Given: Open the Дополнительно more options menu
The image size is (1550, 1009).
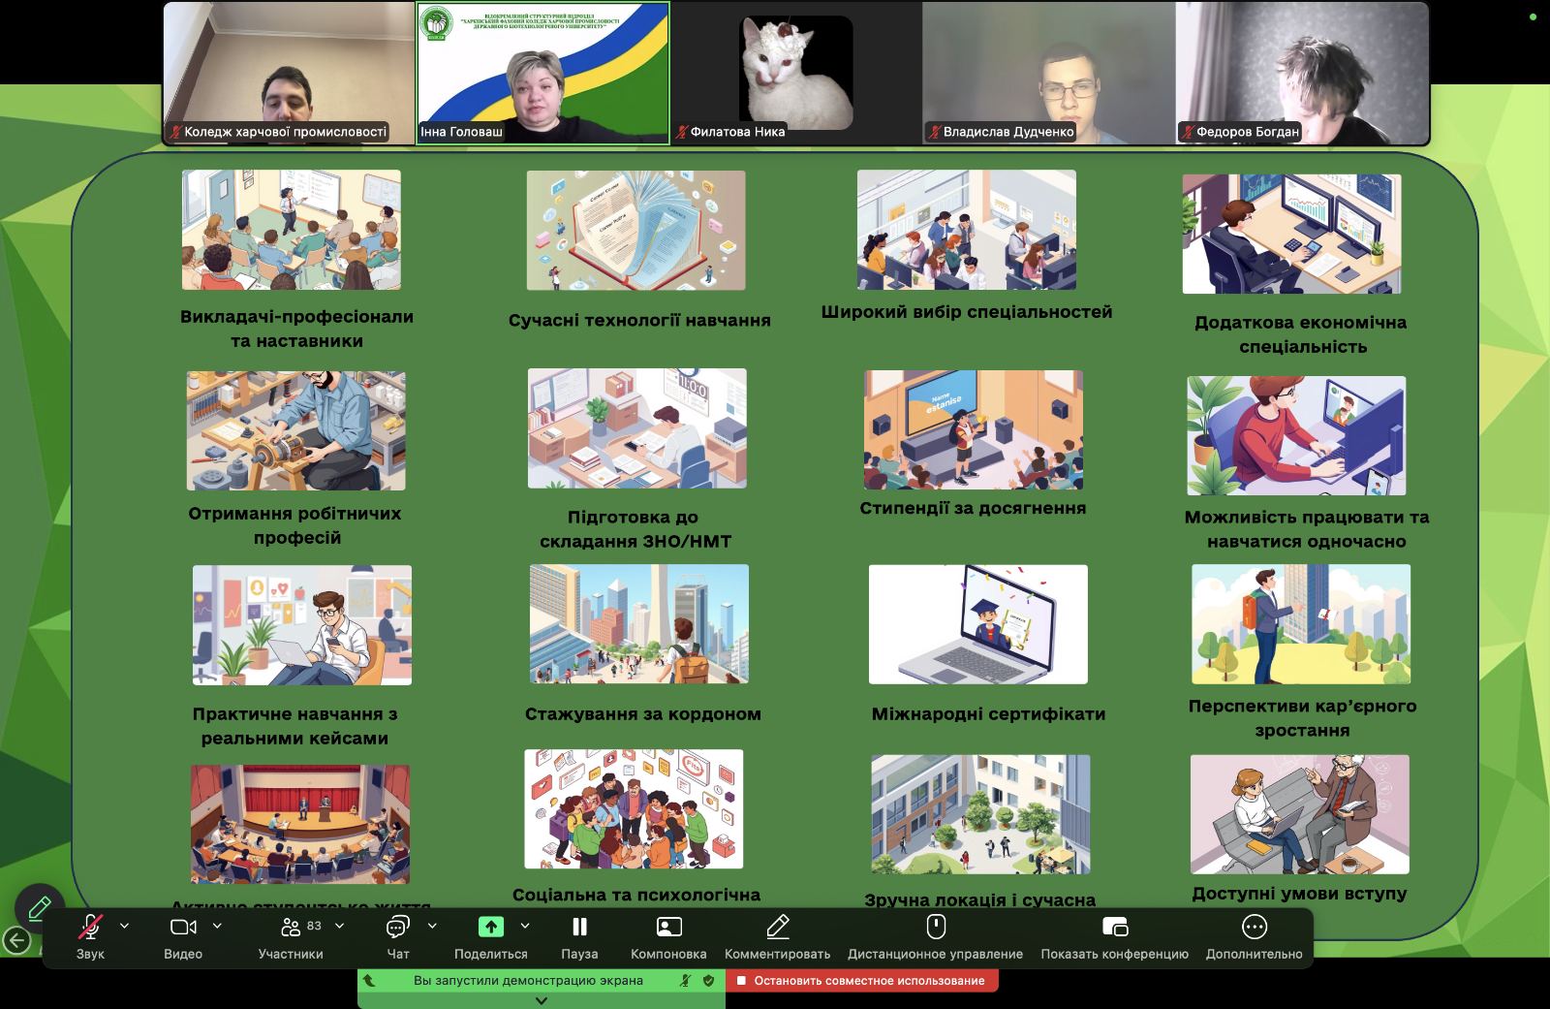Looking at the screenshot, I should tap(1254, 928).
